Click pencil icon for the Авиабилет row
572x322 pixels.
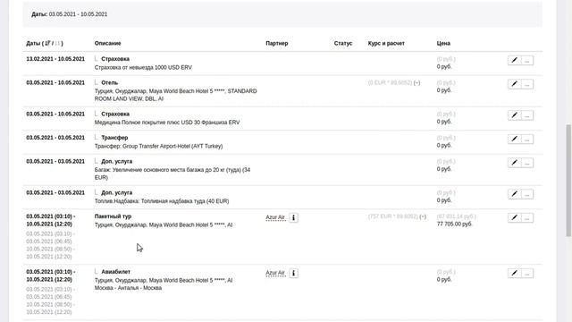tap(515, 274)
